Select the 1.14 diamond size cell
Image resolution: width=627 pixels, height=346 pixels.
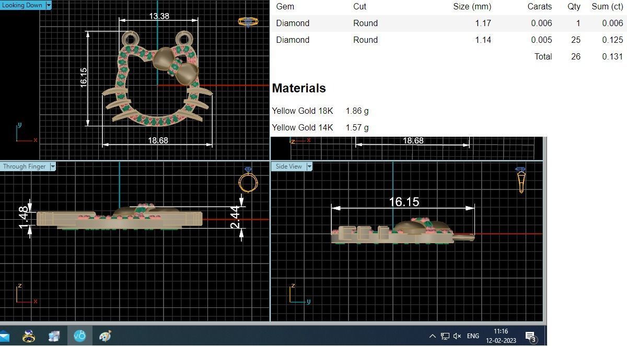tap(483, 40)
